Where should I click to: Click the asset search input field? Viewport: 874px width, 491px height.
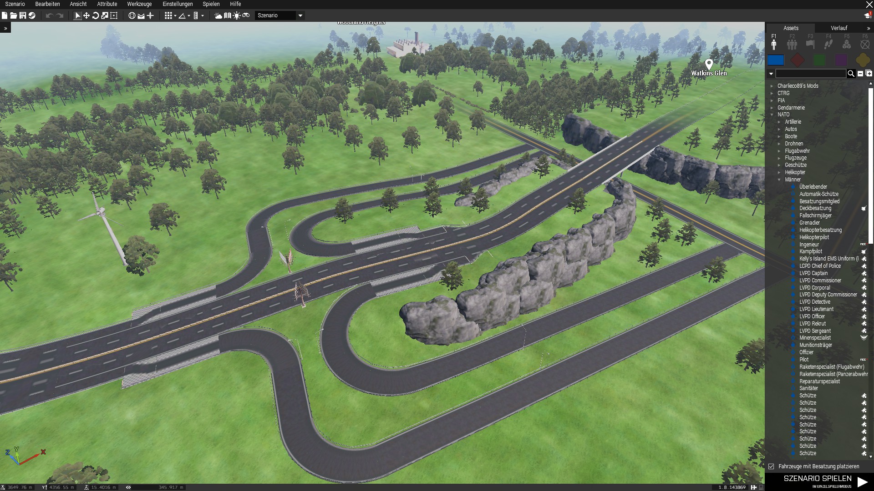pyautogui.click(x=810, y=74)
